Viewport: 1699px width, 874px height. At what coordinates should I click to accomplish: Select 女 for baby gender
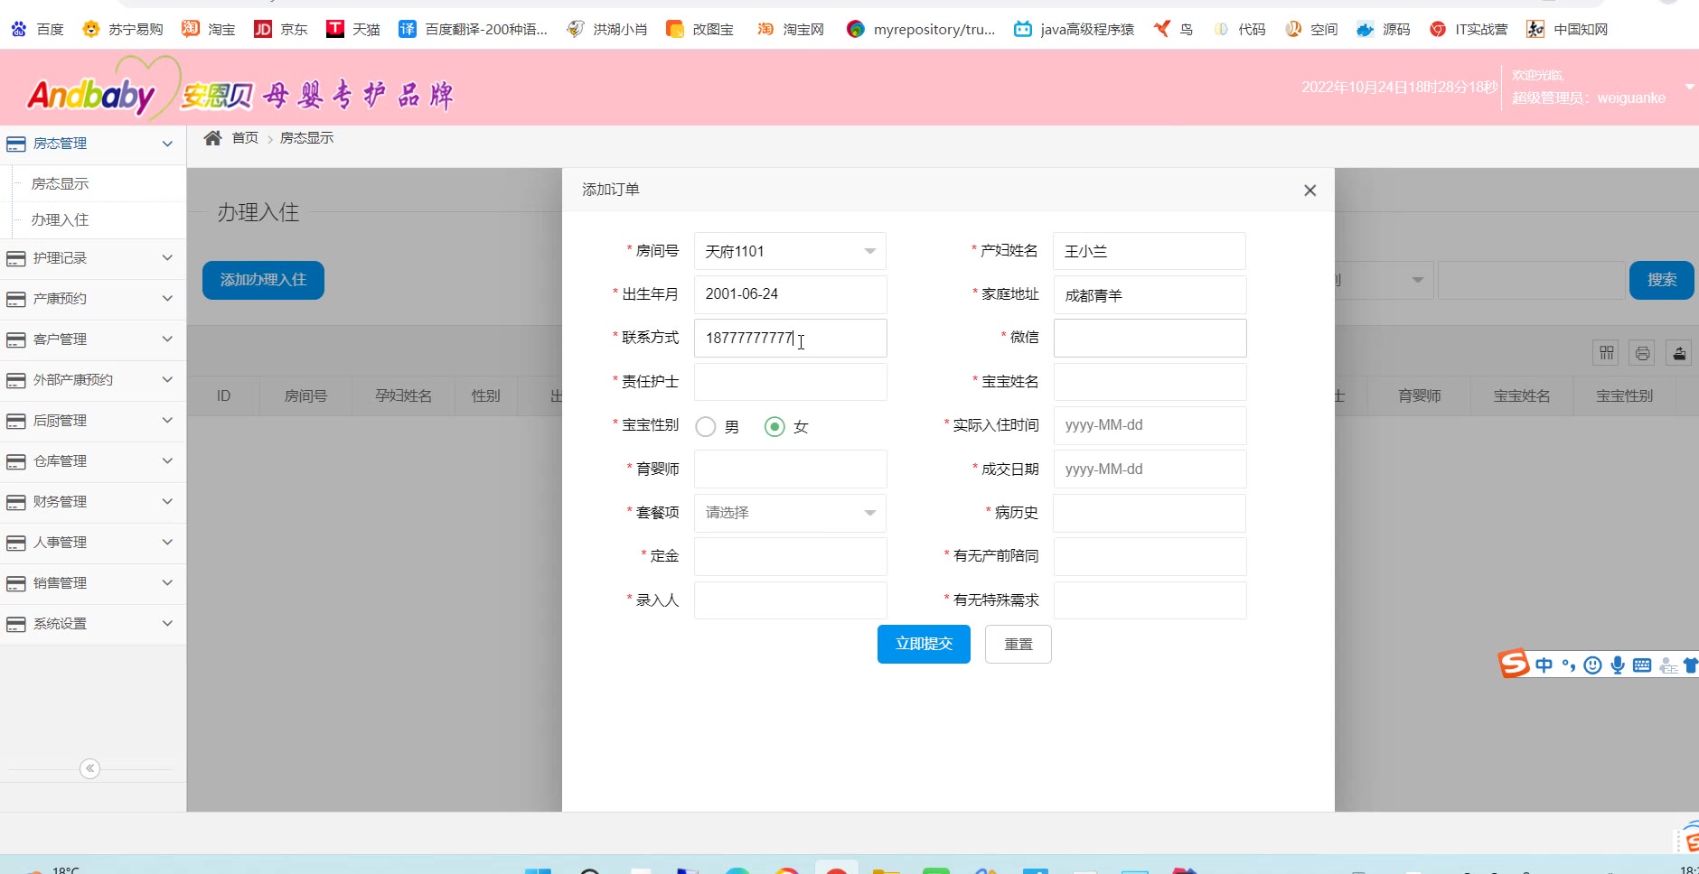pyautogui.click(x=774, y=426)
